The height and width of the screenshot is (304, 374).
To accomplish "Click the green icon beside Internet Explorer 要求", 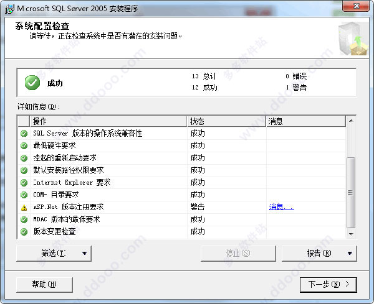I will point(24,182).
